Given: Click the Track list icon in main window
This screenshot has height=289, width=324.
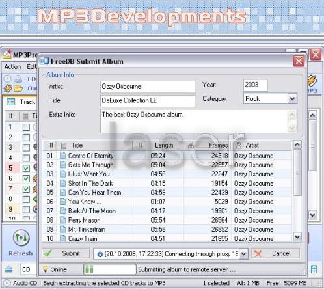Looking at the screenshot, I should pyautogui.click(x=11, y=102).
